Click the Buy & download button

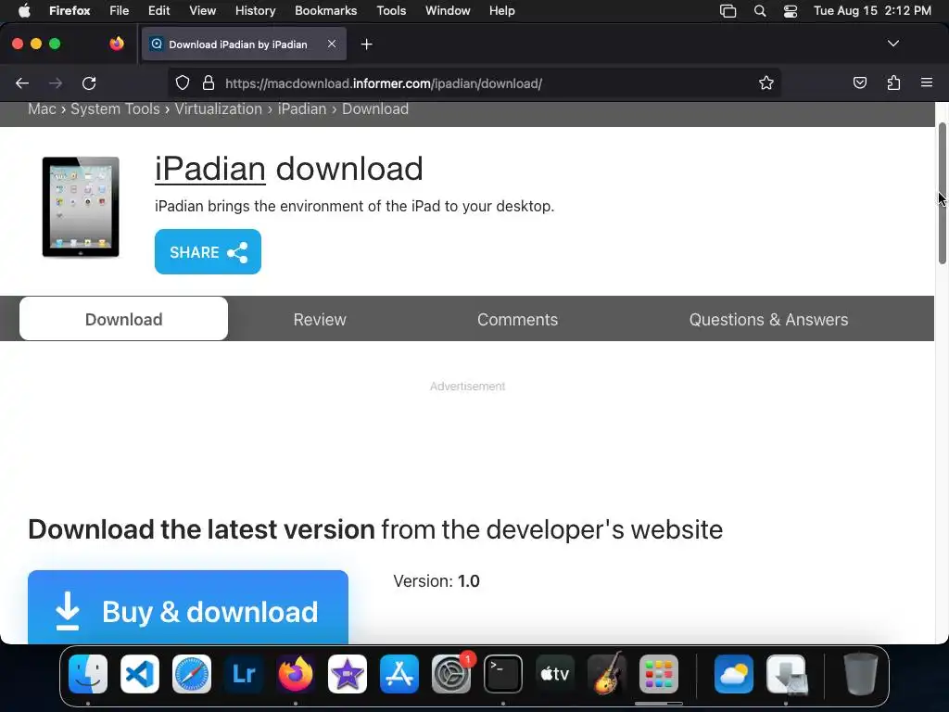pyautogui.click(x=187, y=607)
